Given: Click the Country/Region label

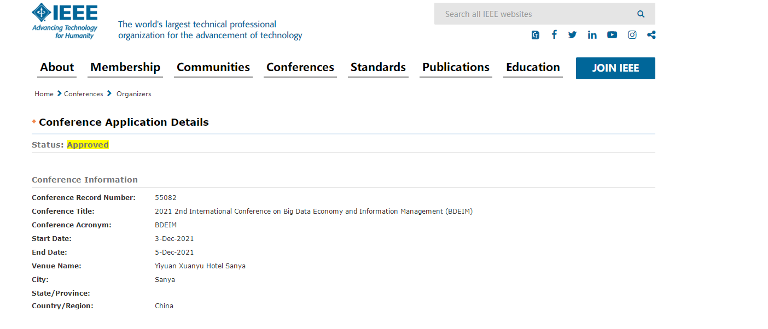Looking at the screenshot, I should click(x=62, y=306).
